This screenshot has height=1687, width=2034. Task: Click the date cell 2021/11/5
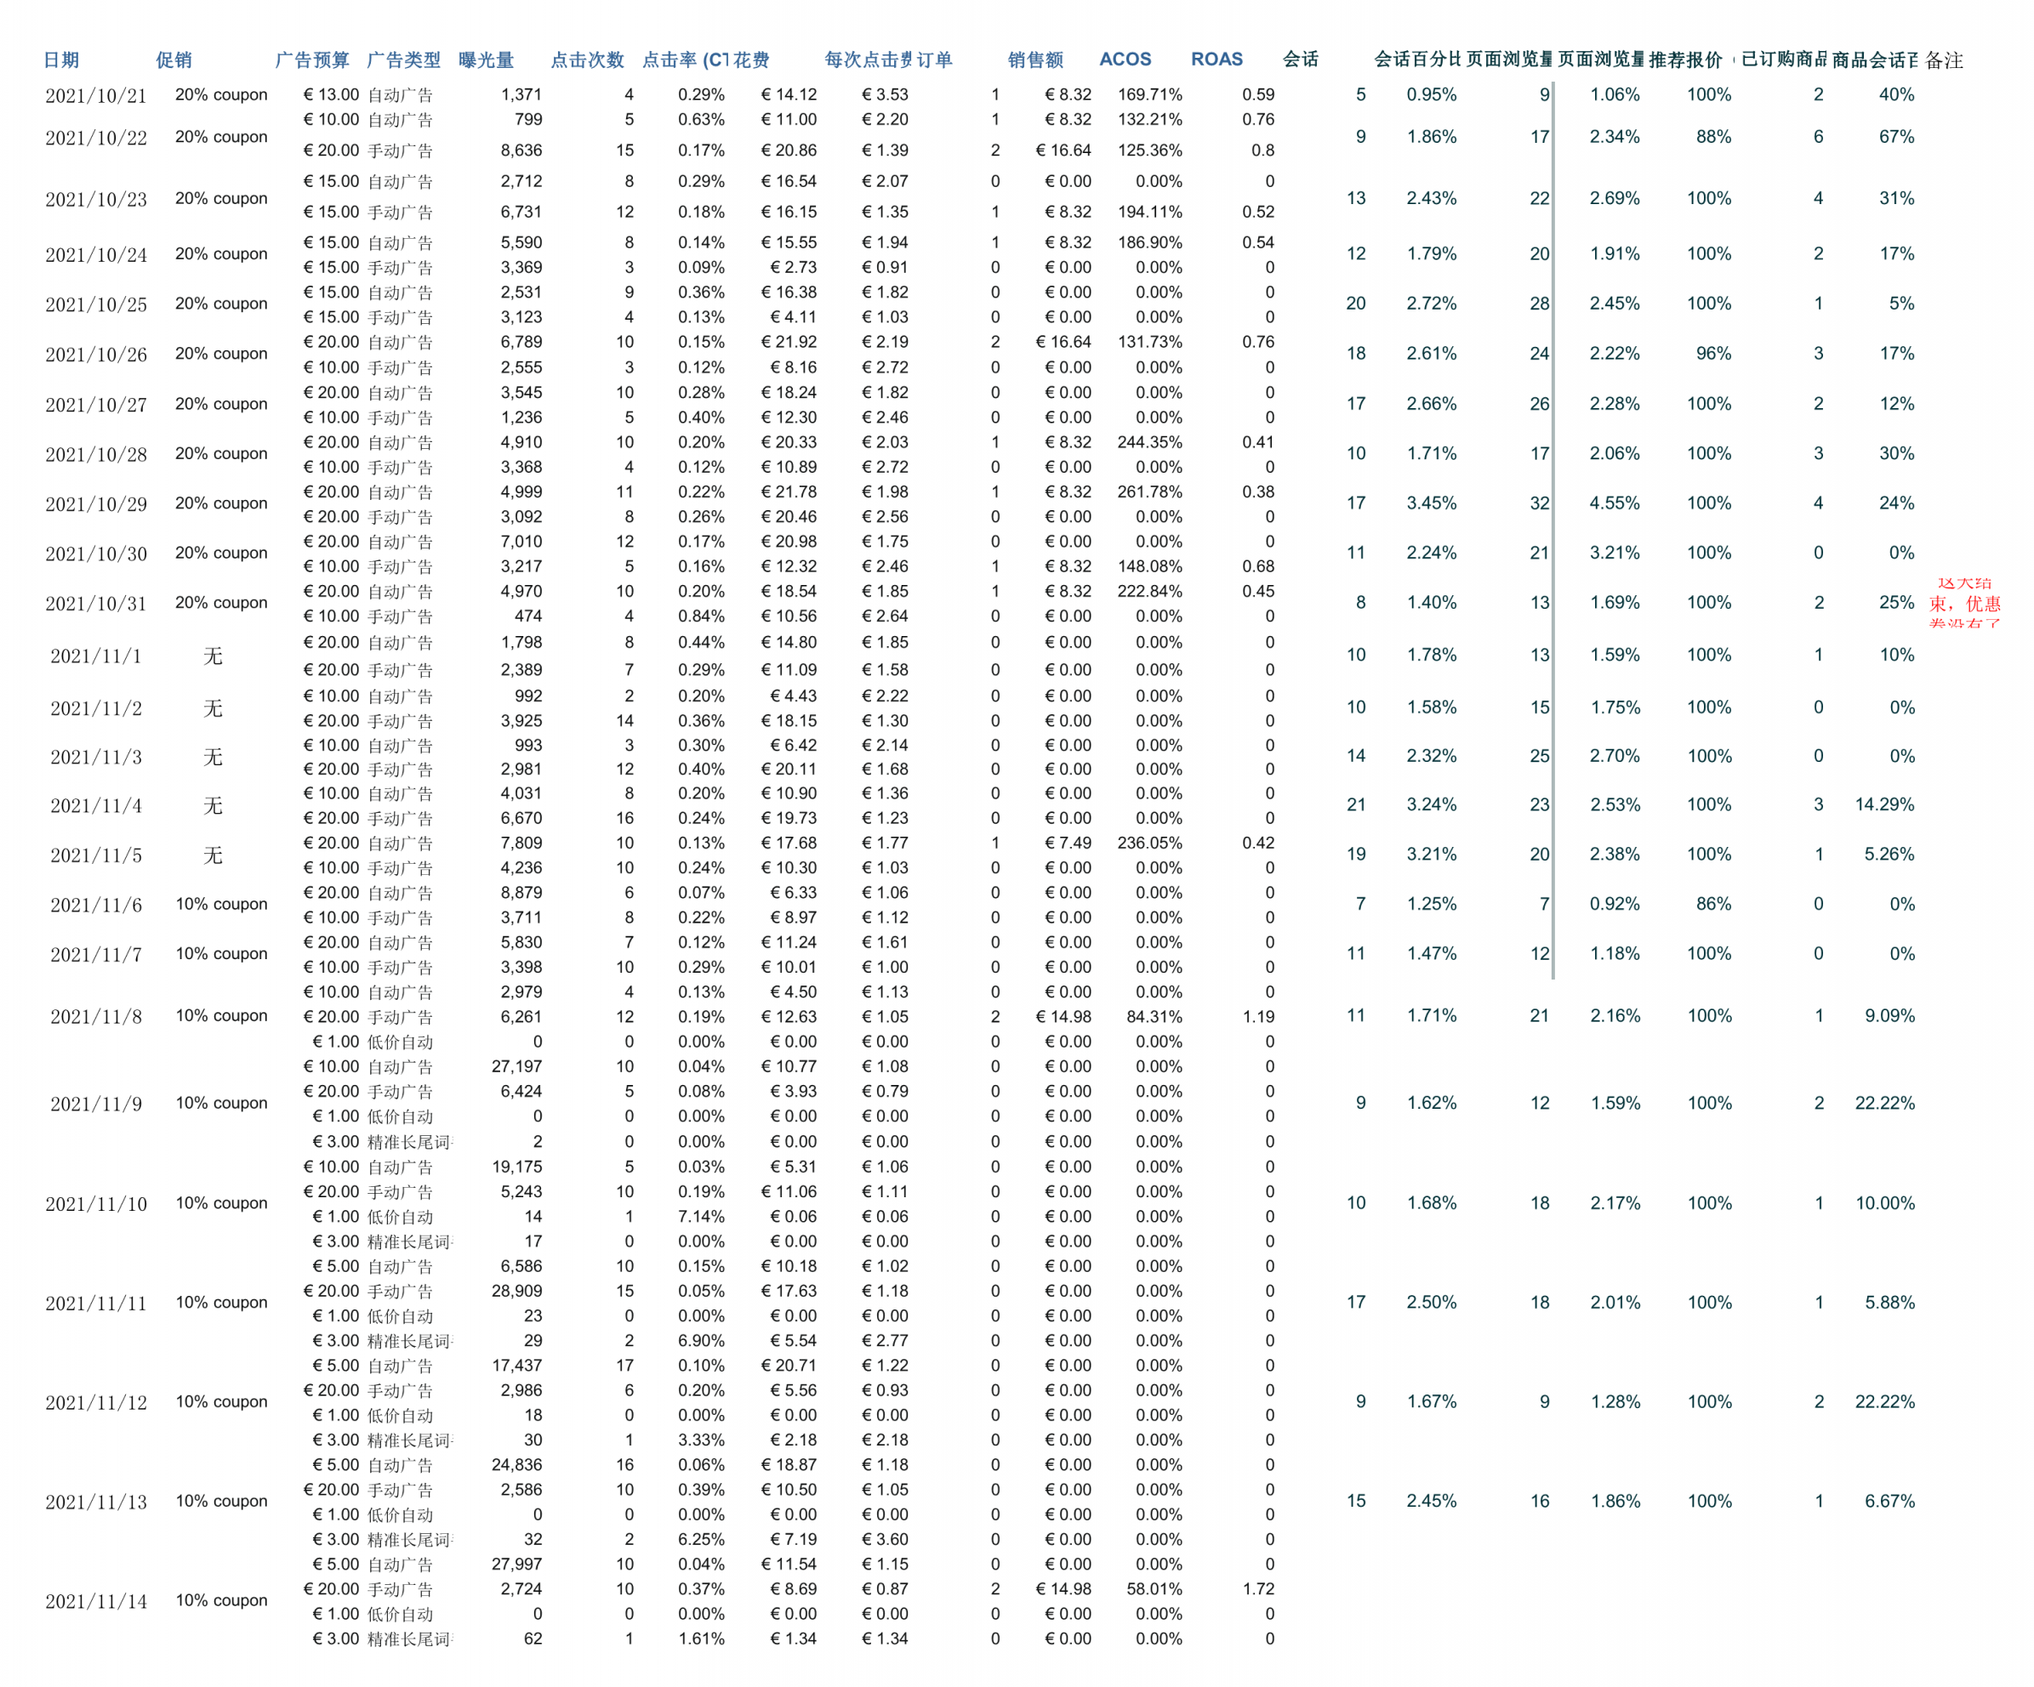point(96,855)
